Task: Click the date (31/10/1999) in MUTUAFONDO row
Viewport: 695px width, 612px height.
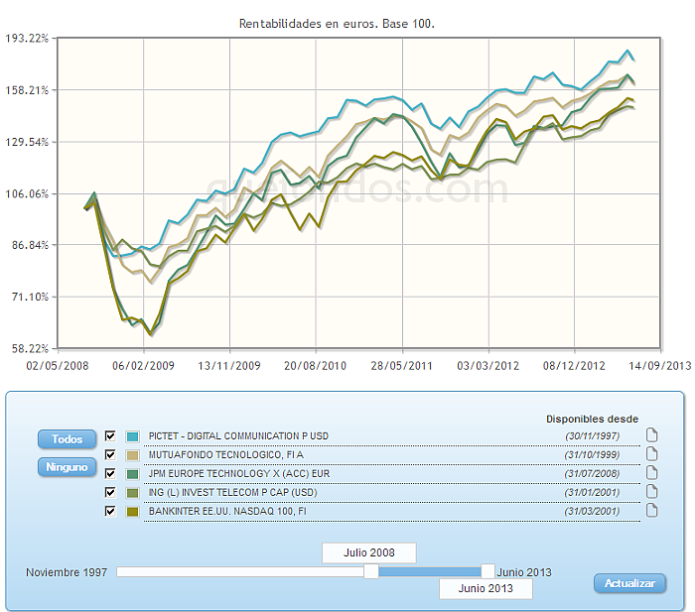Action: (x=592, y=455)
